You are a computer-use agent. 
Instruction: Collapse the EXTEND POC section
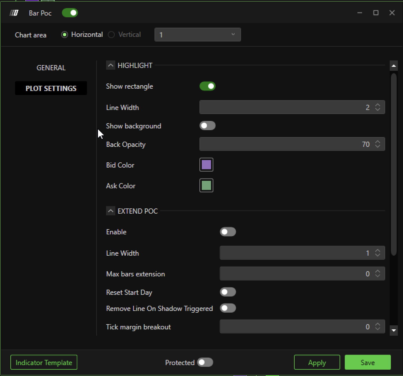[110, 211]
